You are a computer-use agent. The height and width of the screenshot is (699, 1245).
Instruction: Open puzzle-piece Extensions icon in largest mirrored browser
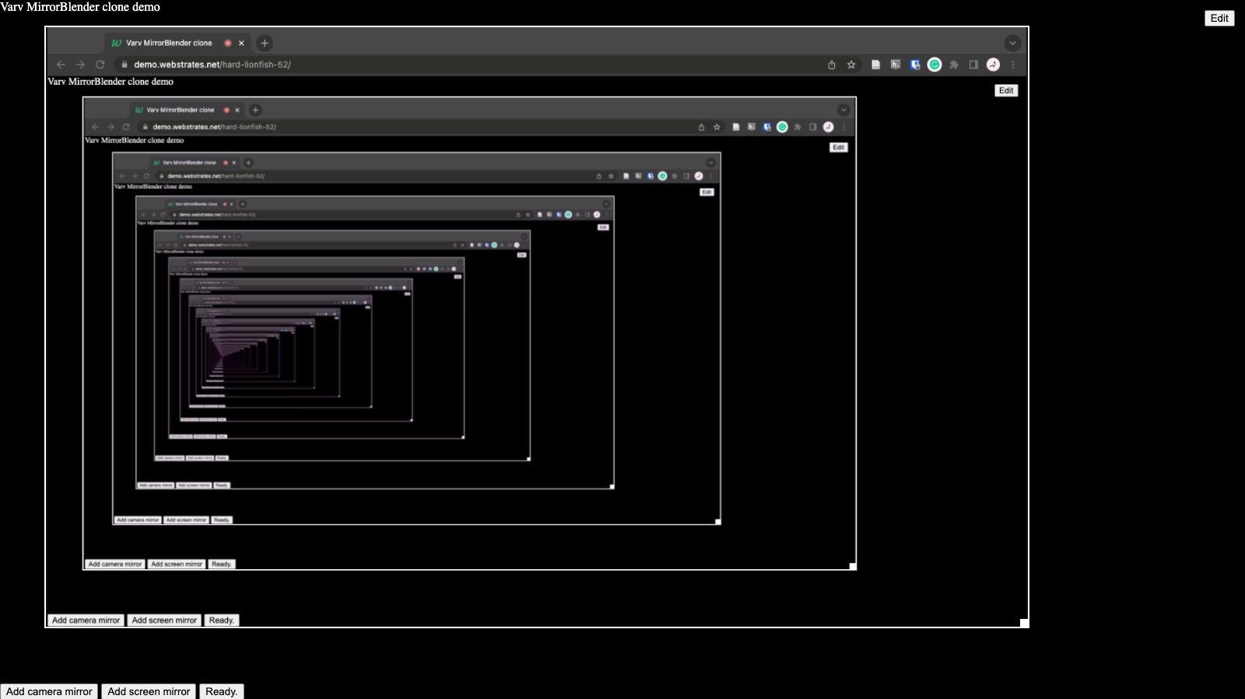coord(954,65)
